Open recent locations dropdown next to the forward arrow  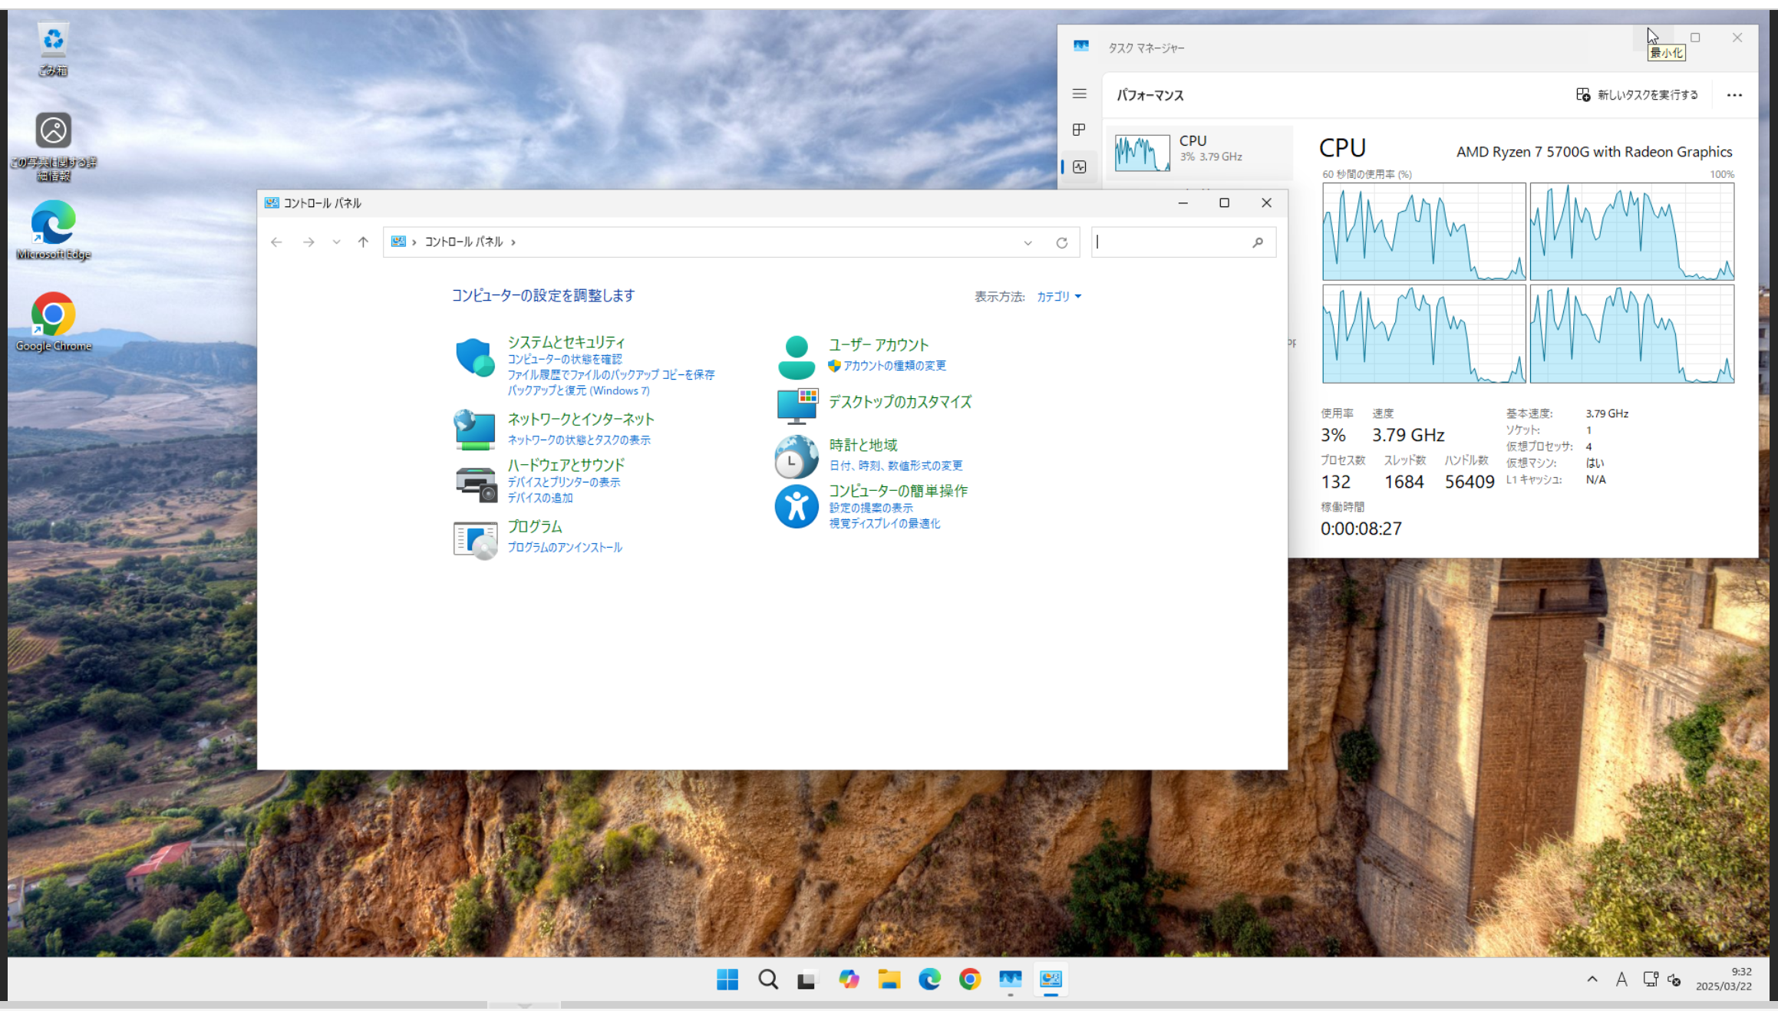click(336, 242)
